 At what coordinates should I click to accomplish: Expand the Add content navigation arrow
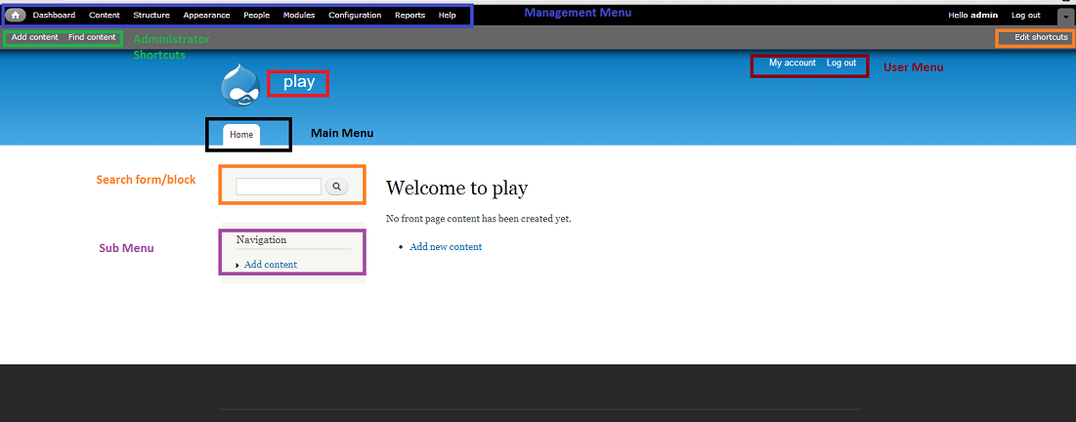(237, 266)
